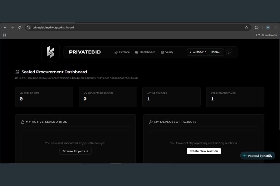
Task: Open the Explore nav item
Action: click(122, 52)
